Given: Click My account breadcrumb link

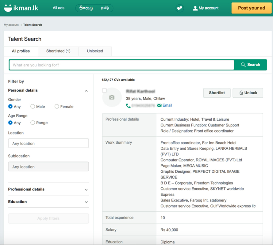Looking at the screenshot, I should 11,25.
